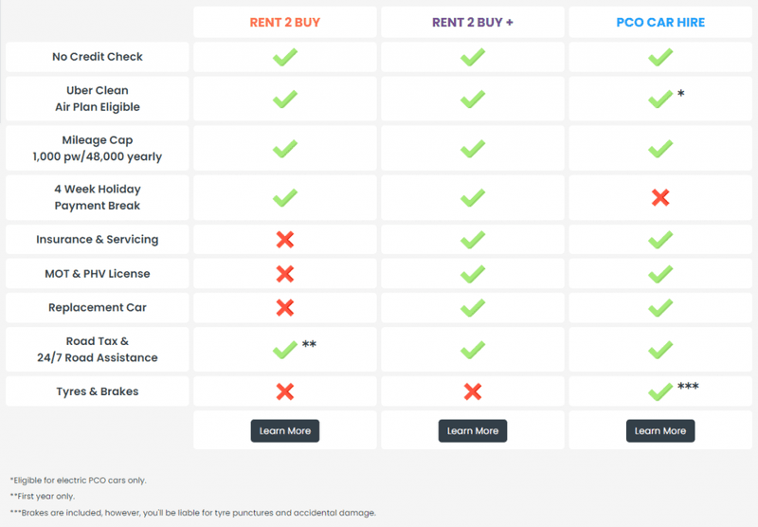758x527 pixels.
Task: Click Learn More under Rent 2 Buy
Action: (x=285, y=430)
